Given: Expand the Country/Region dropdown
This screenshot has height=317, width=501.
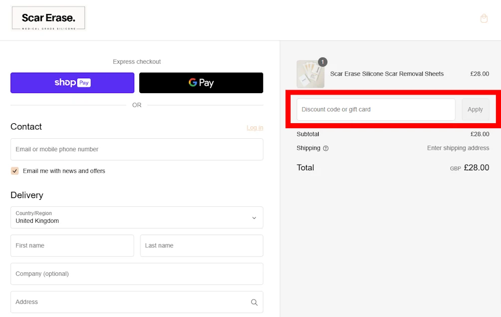Looking at the screenshot, I should pyautogui.click(x=137, y=217).
